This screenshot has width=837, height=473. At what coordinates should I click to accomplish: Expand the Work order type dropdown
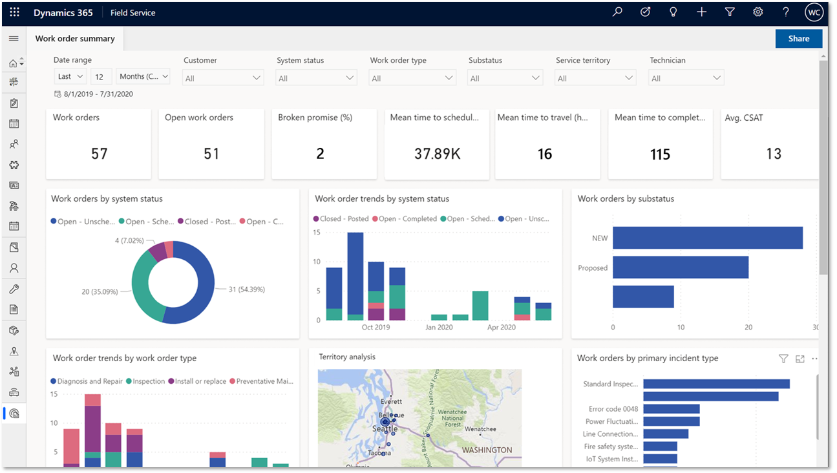tap(412, 78)
